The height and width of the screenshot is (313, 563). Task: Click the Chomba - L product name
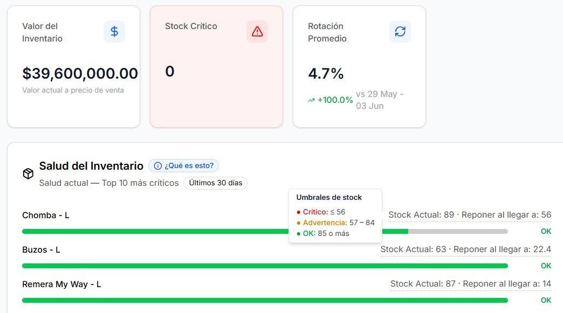click(x=46, y=215)
